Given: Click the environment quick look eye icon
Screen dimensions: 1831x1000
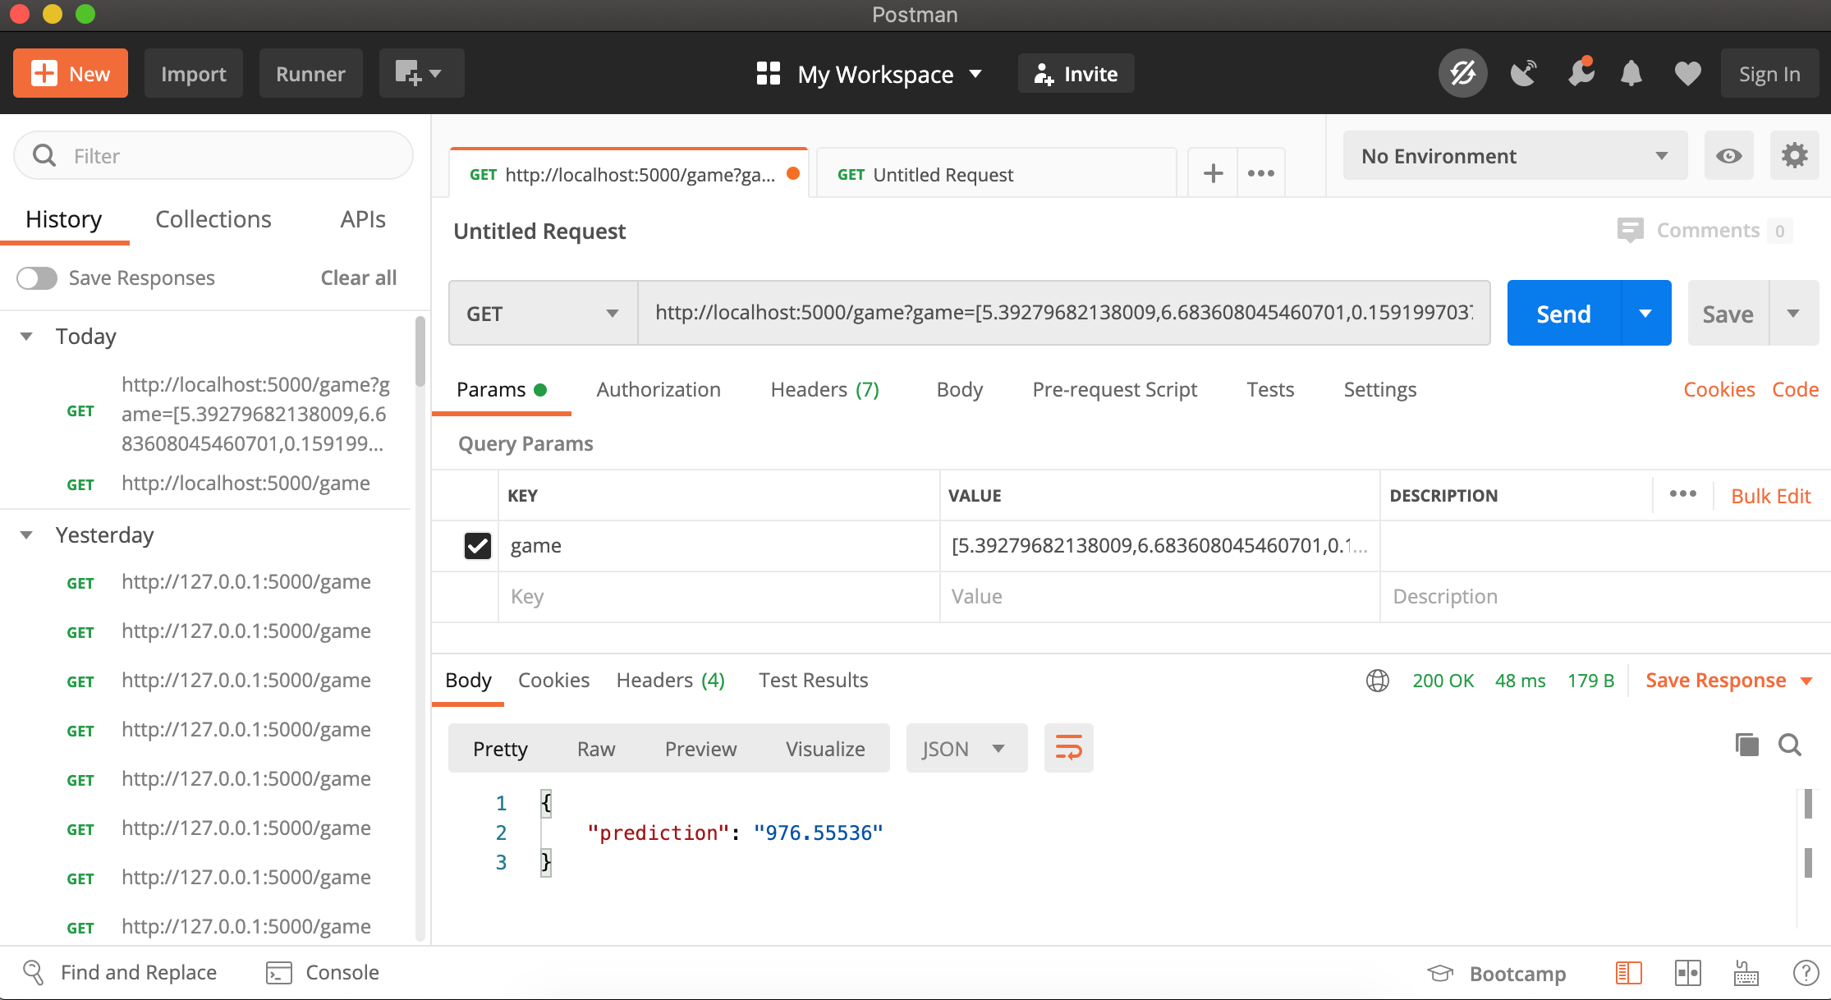Looking at the screenshot, I should click(x=1728, y=156).
